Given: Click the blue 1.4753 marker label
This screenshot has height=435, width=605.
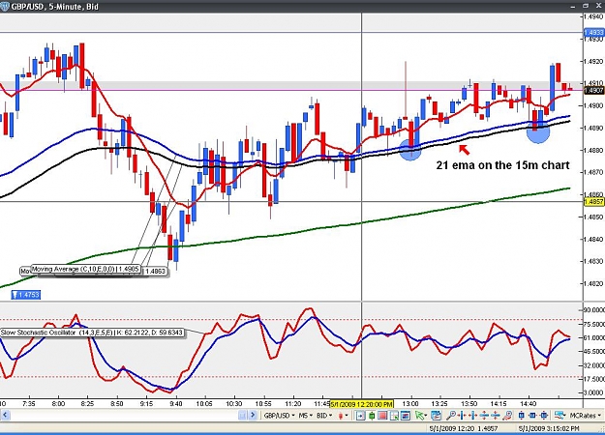Looking at the screenshot, I should 26,295.
